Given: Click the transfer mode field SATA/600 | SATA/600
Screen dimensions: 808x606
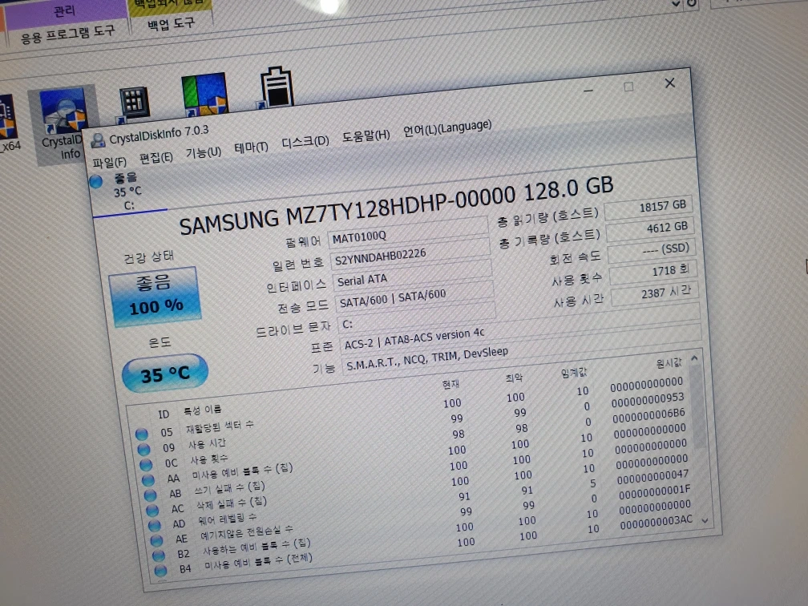Looking at the screenshot, I should pyautogui.click(x=415, y=295).
